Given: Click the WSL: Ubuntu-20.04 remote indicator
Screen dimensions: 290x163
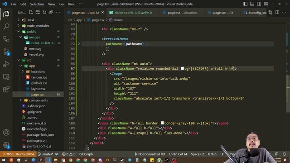Looking at the screenshot, I should pos(19,154).
